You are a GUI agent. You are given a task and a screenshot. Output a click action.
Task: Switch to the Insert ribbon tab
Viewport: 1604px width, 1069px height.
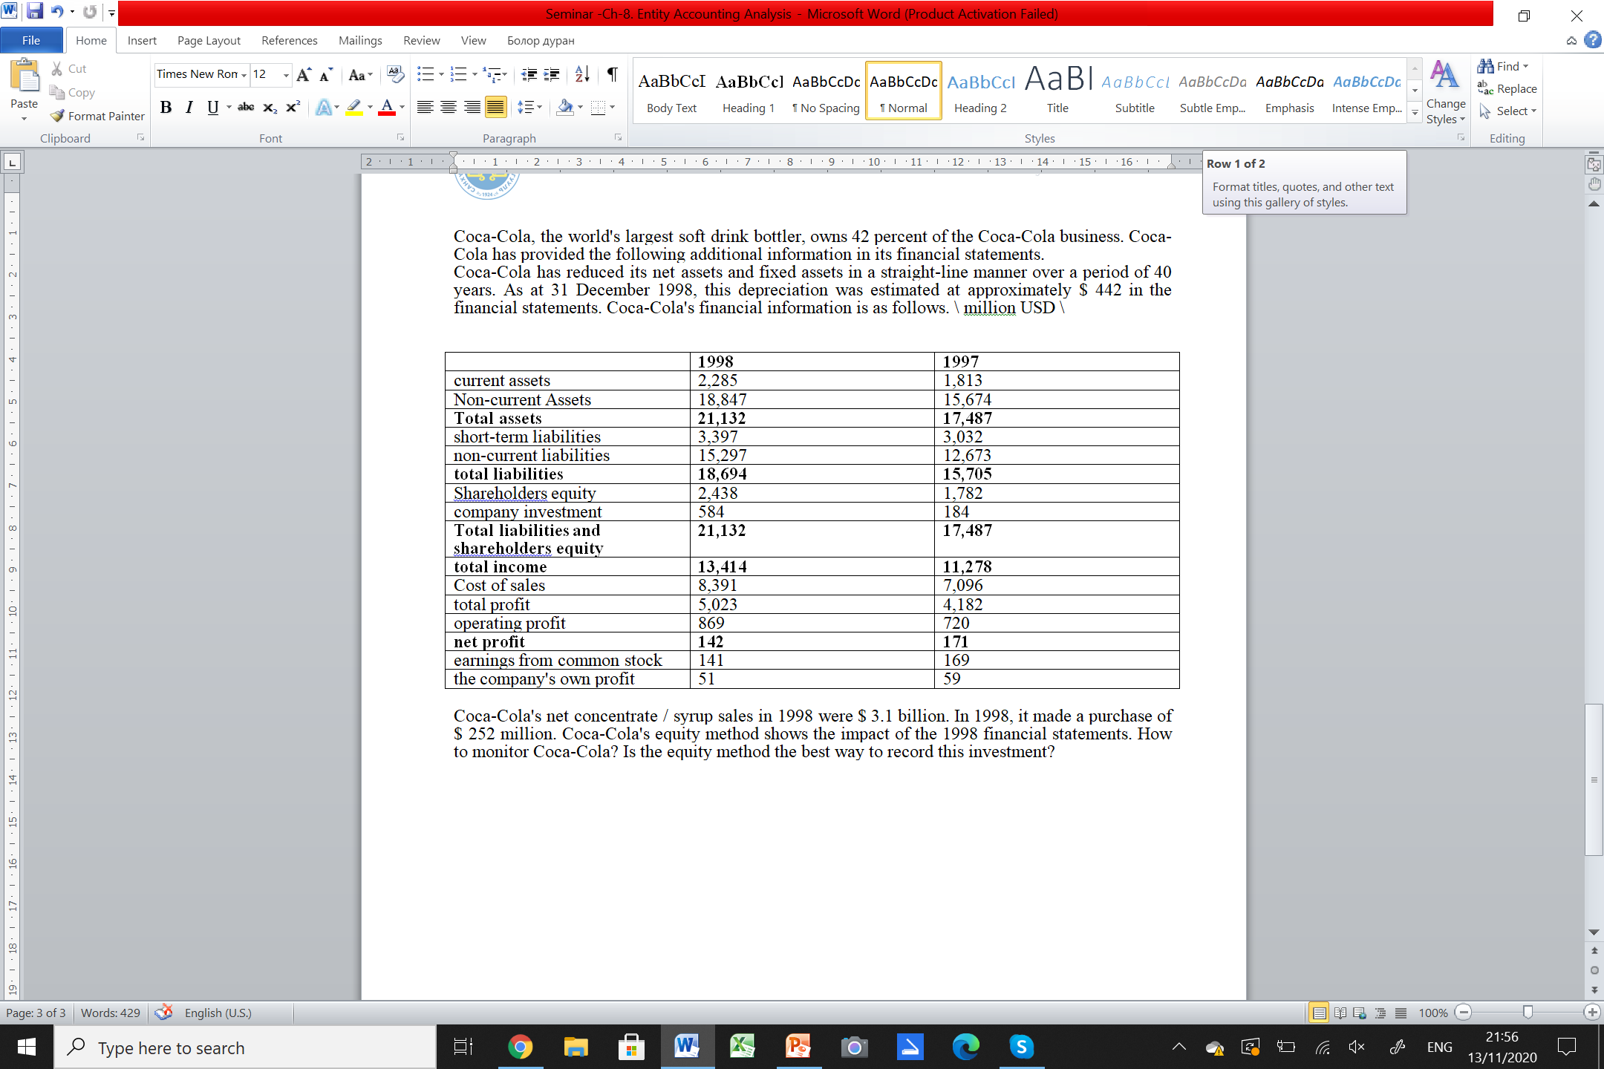click(x=142, y=40)
